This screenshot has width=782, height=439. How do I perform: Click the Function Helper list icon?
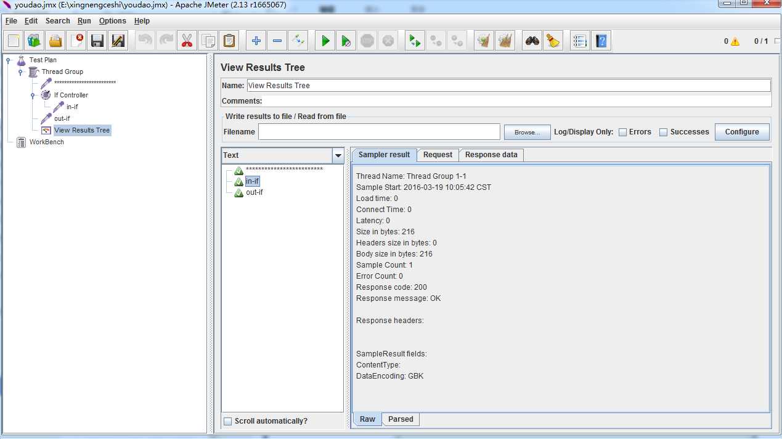click(x=579, y=41)
